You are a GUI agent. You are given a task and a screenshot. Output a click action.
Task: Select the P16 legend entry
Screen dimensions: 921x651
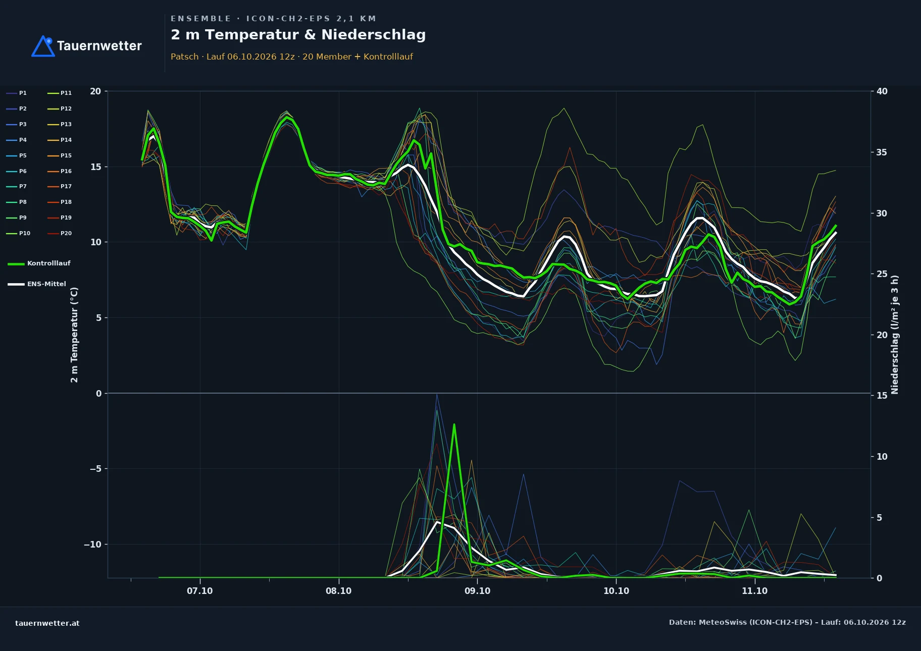click(x=60, y=171)
